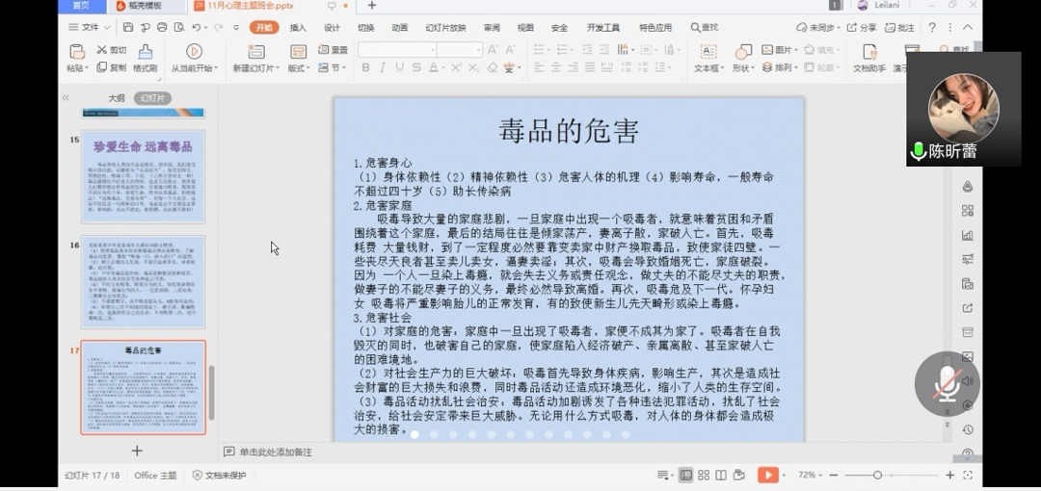Image resolution: width=1041 pixels, height=491 pixels.
Task: Click the Save icon in quick access toolbar
Action: [x=126, y=27]
